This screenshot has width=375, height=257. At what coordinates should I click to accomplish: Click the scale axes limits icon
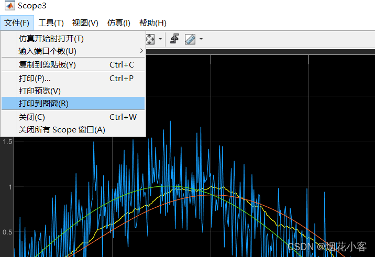pyautogui.click(x=150, y=39)
